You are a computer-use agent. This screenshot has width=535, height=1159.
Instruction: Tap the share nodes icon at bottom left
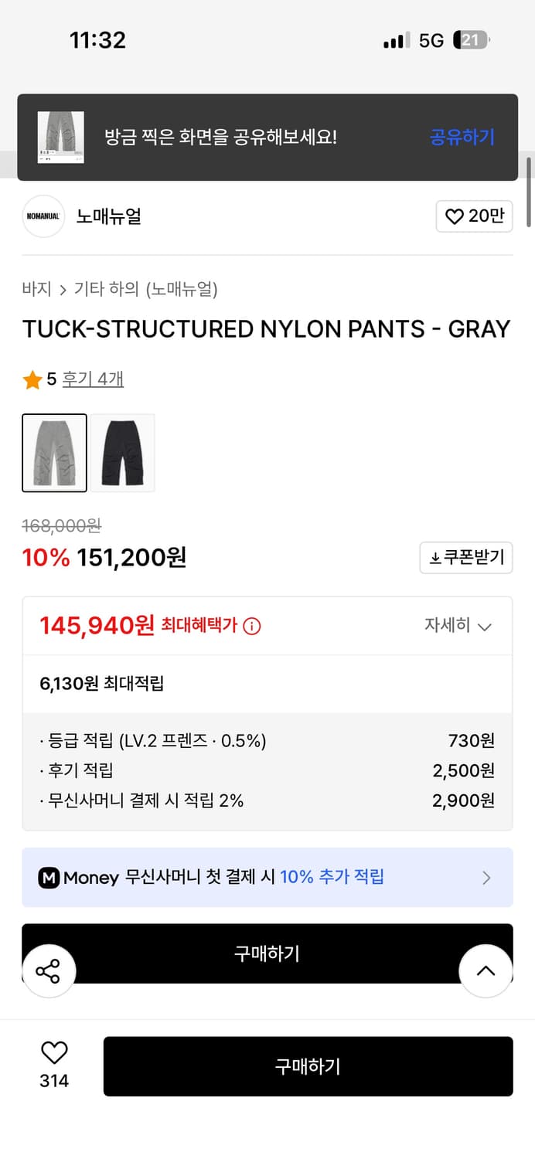point(49,970)
